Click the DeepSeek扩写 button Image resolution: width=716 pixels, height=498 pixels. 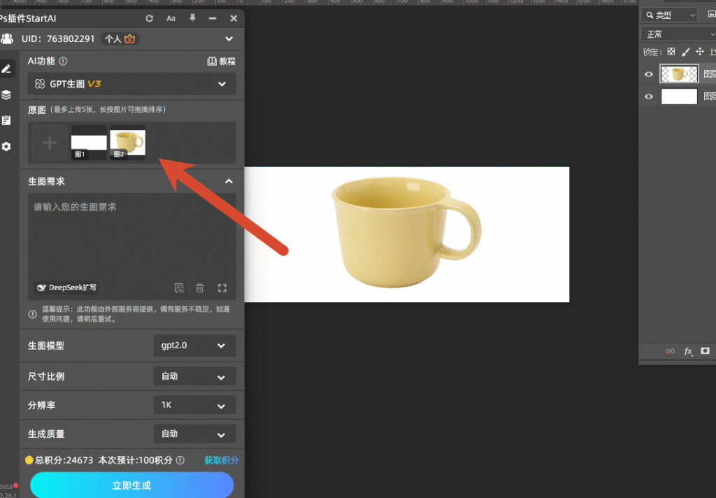point(66,287)
